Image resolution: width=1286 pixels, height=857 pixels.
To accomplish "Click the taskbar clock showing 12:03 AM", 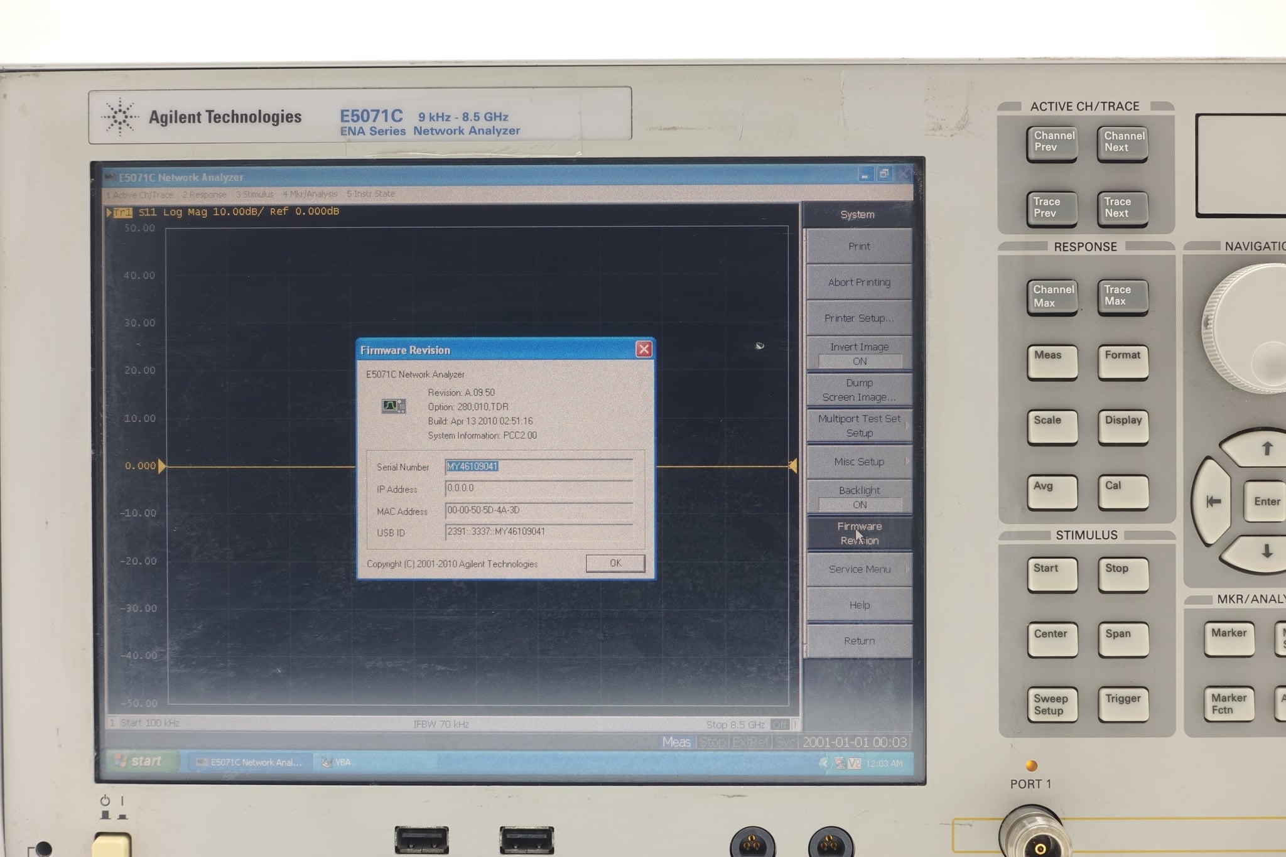I will pyautogui.click(x=883, y=763).
